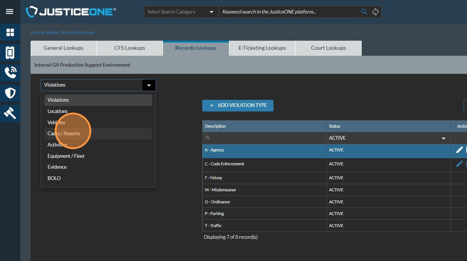Switch to the General Lookups tab

click(x=63, y=48)
